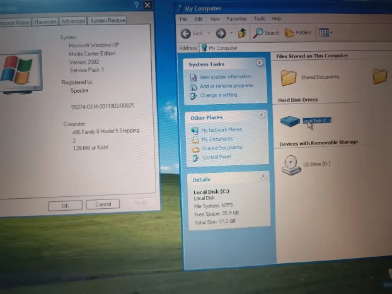
Task: Click Change a setting link
Action: pyautogui.click(x=219, y=95)
